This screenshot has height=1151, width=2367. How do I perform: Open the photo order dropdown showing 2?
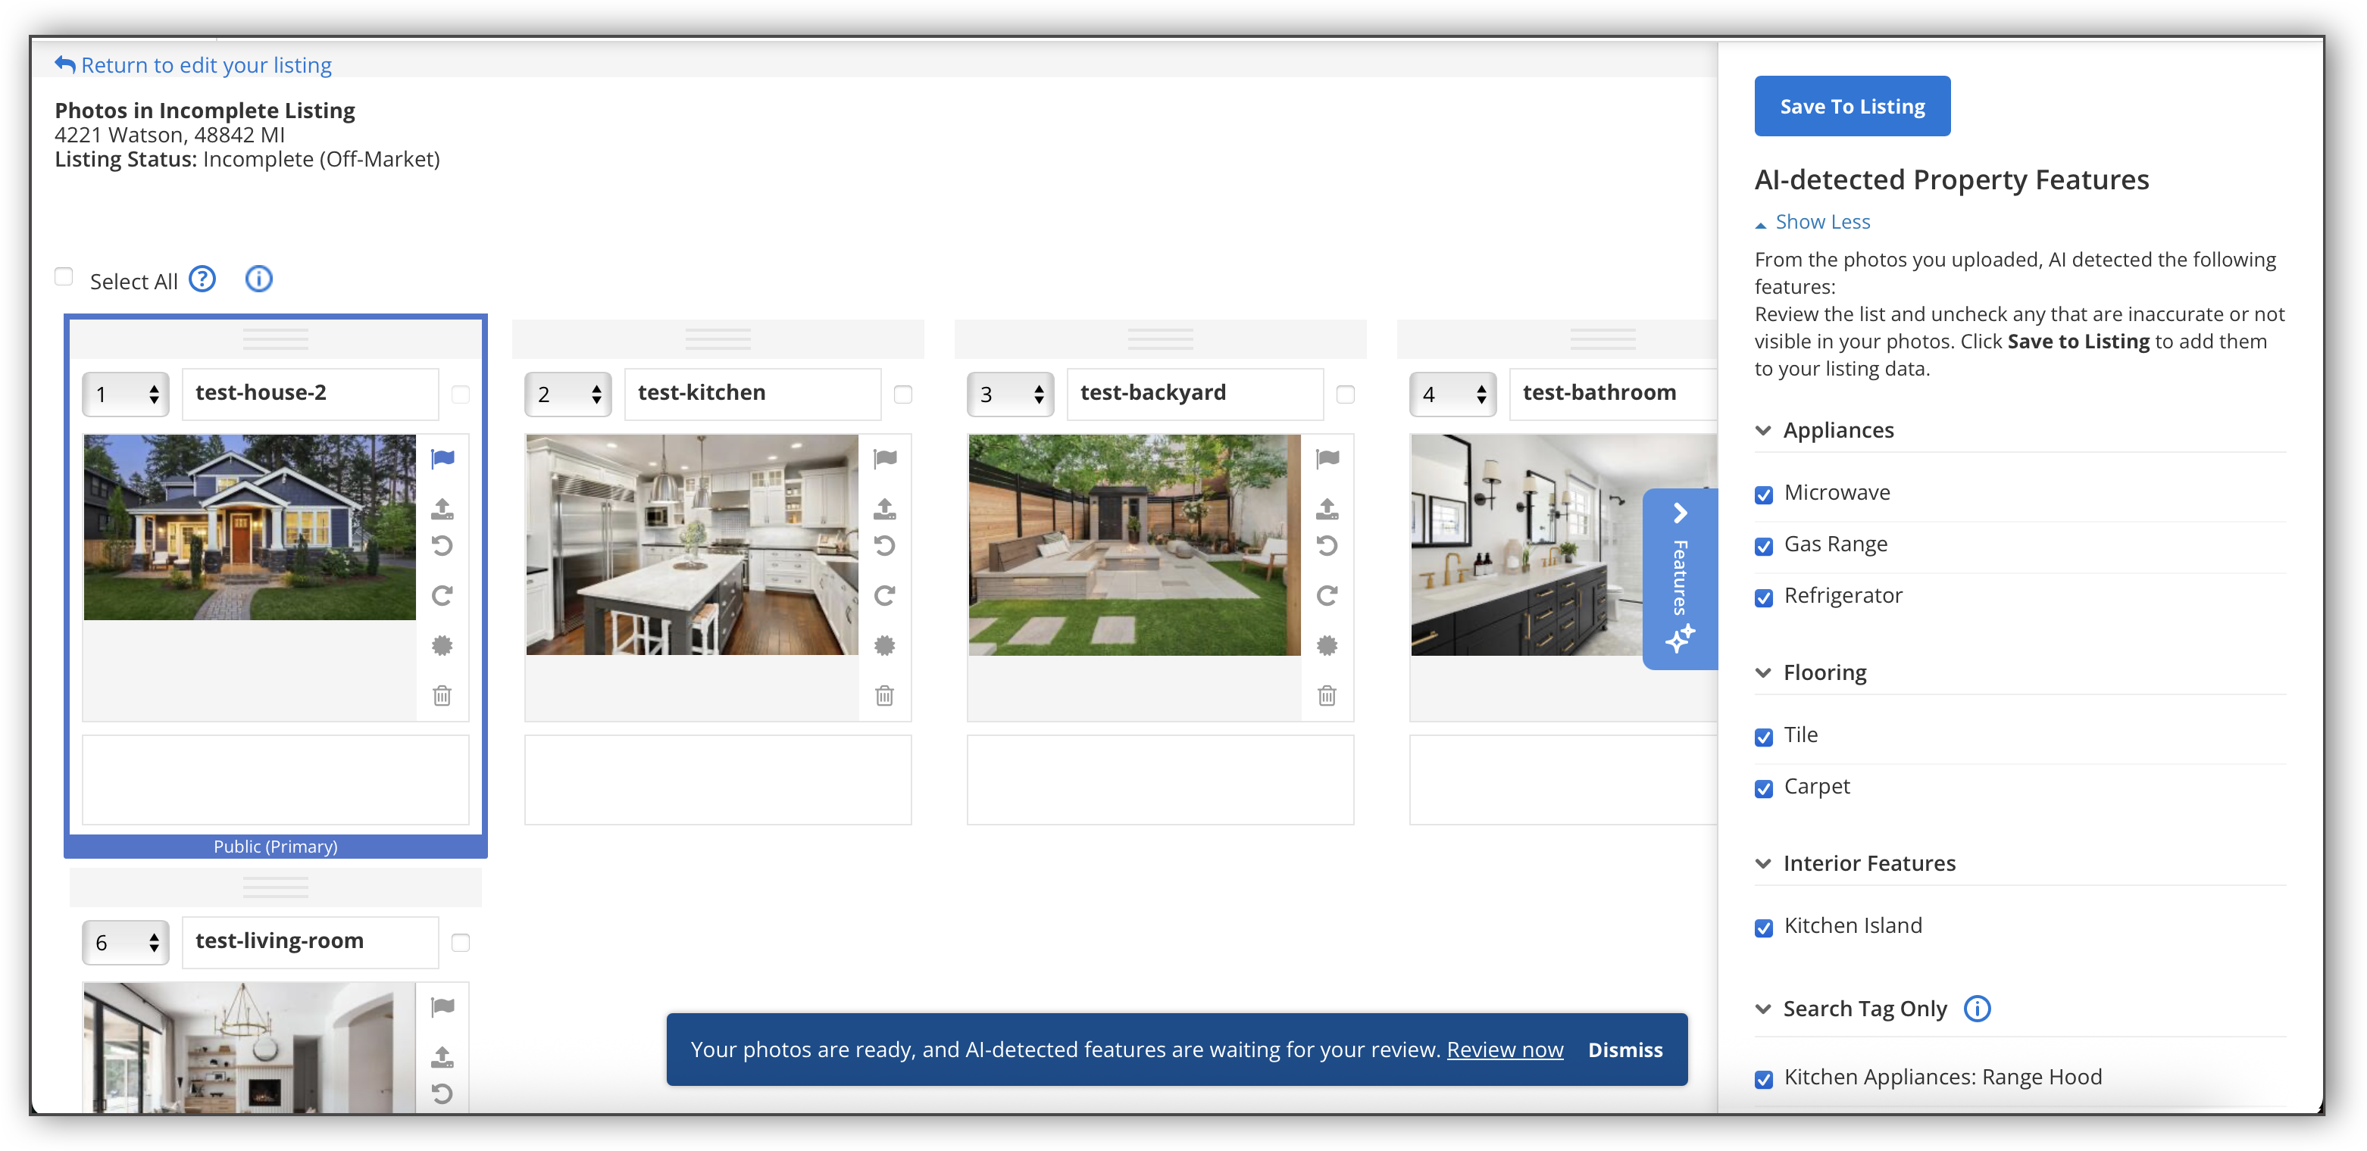[568, 394]
